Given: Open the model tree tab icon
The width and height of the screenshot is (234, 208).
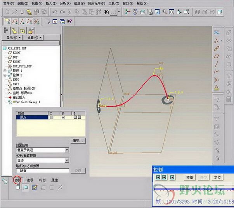Looking at the screenshot, I should coord(6,30).
